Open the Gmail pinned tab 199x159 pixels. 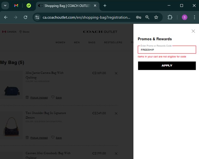16,6
